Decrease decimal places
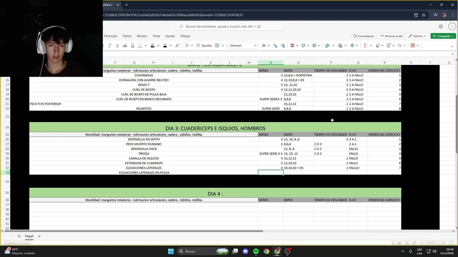The image size is (458, 257). click(275, 46)
